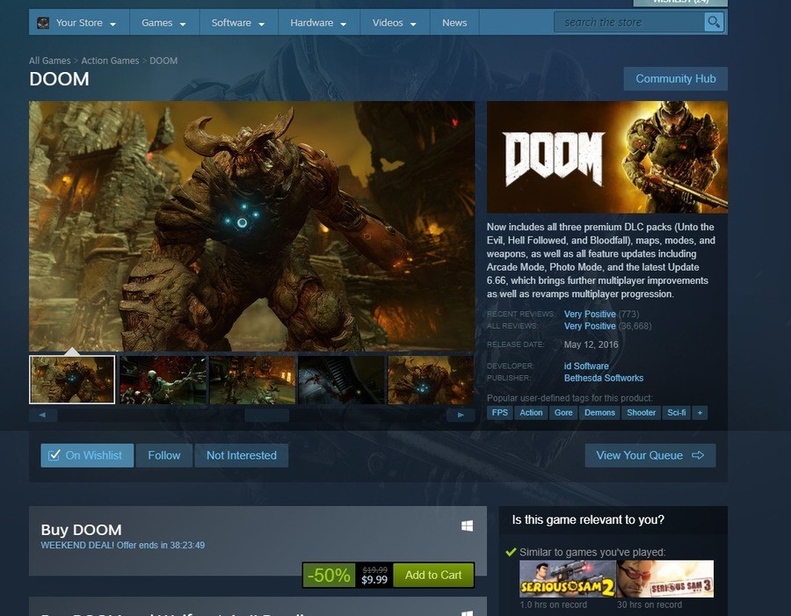Image resolution: width=791 pixels, height=616 pixels.
Task: Click the search the store input field
Action: coord(628,22)
